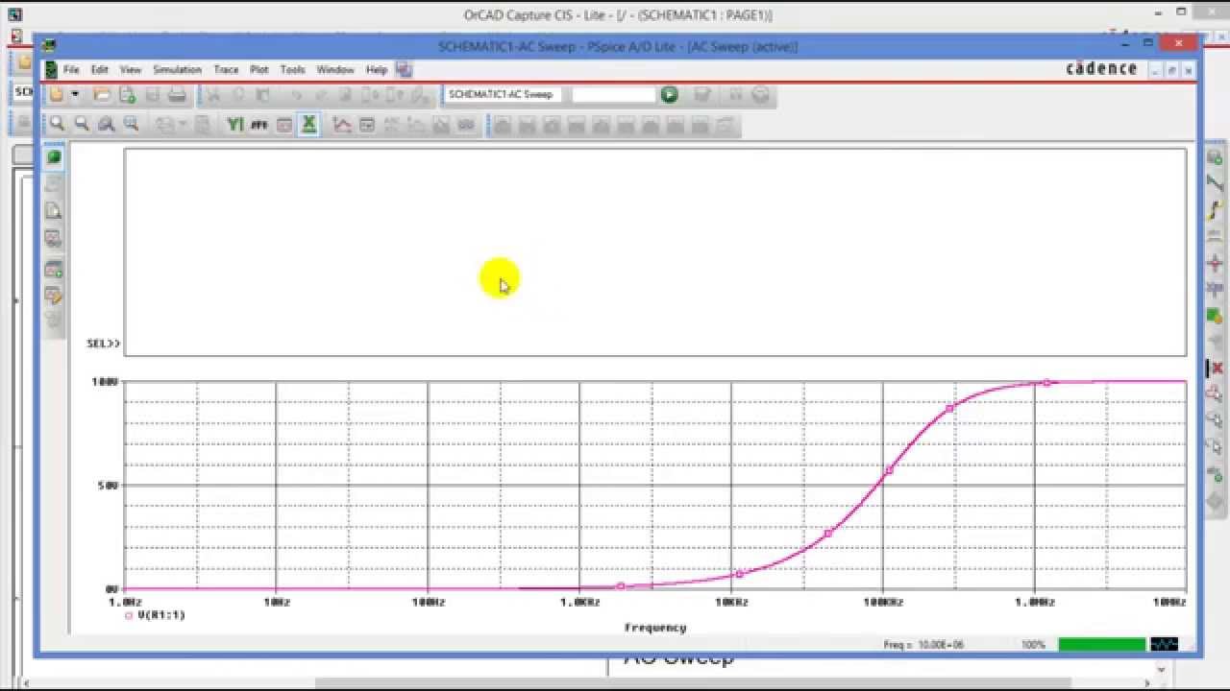Select red Place Junction tool in Capture
The width and height of the screenshot is (1230, 691).
[1215, 263]
